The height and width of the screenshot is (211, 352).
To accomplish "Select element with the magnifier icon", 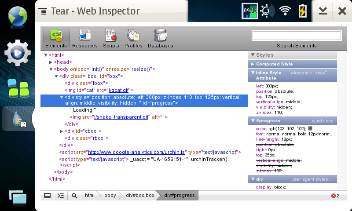I will point(74,196).
